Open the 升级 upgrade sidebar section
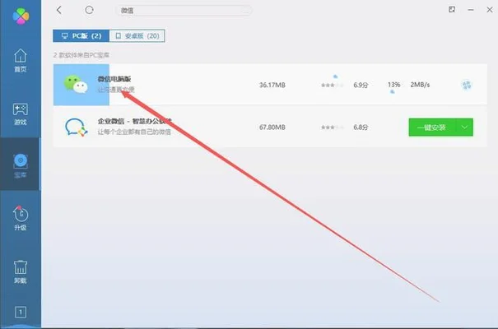Viewport: 498px width, 329px height. (21, 218)
